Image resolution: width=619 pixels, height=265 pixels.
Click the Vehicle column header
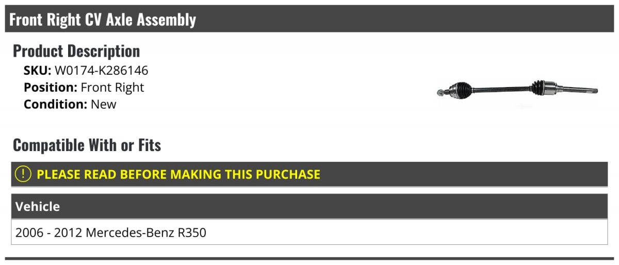[38, 207]
